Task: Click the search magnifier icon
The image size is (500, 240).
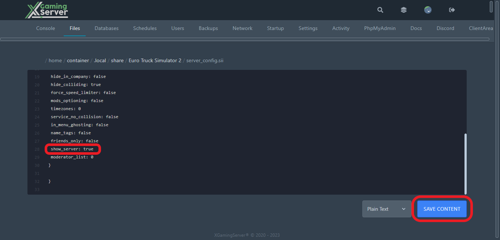Action: (x=380, y=10)
